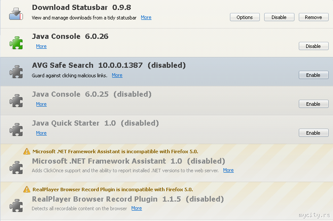Viewport: 333px width, 221px height.
Task: Open Options for Download Statusbar
Action: [x=245, y=17]
